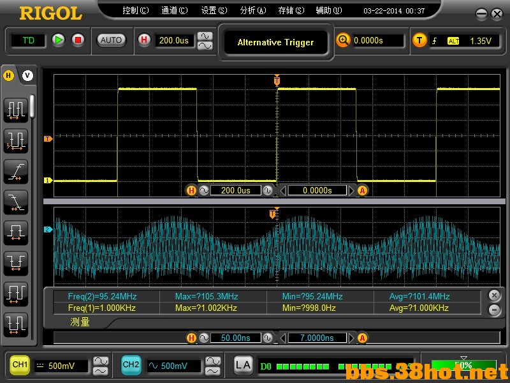510x383 pixels.
Task: Select the positive pulse width icon
Action: pos(15,232)
